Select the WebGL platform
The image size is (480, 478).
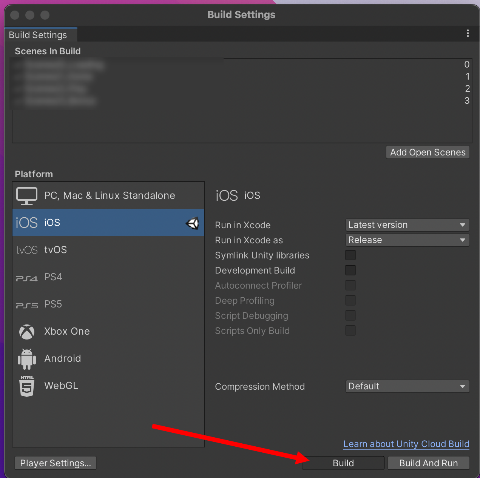[108, 386]
